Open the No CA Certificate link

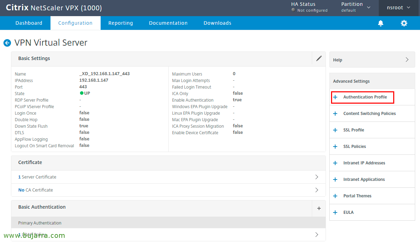click(35, 190)
